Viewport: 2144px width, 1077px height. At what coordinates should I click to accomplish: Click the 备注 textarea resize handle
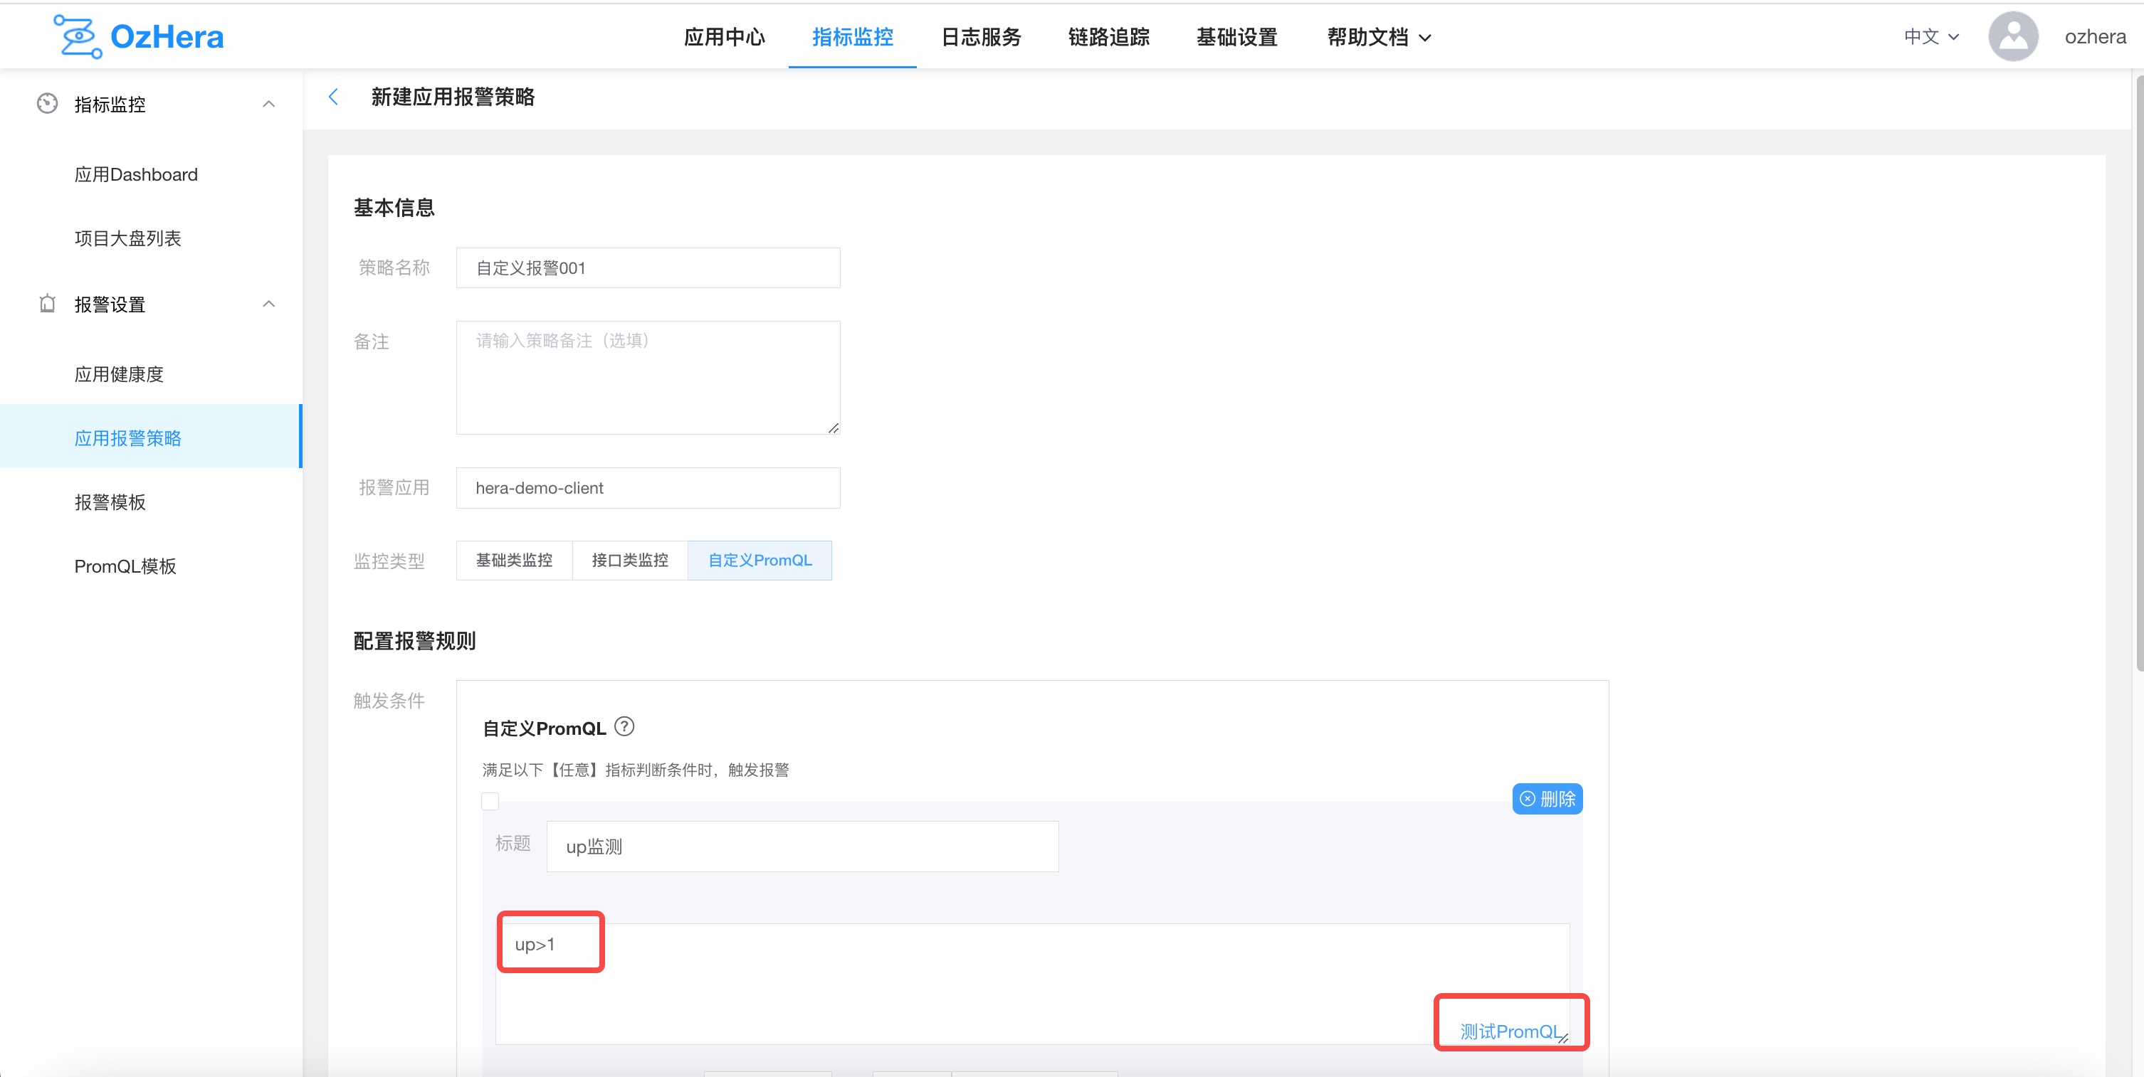coord(833,428)
